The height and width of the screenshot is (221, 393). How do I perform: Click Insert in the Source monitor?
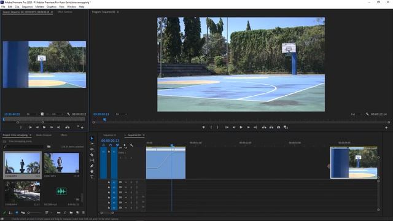(x=68, y=127)
